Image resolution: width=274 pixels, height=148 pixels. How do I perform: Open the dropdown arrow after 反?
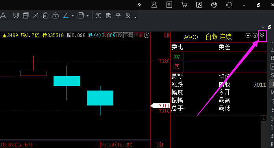[135, 17]
